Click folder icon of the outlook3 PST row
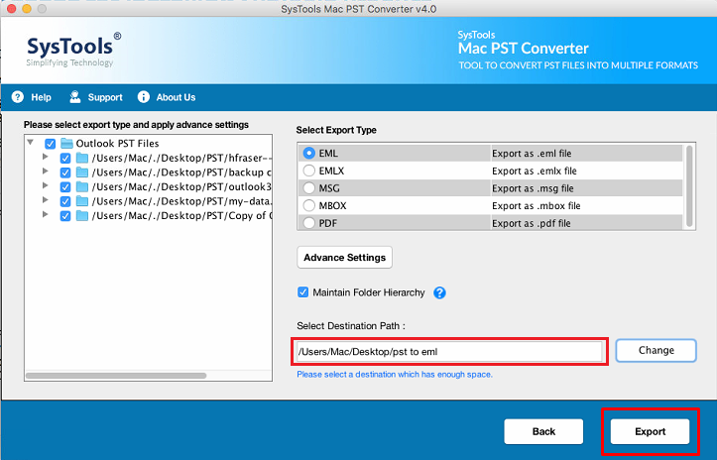Screen dimensions: 717x460 [82, 187]
